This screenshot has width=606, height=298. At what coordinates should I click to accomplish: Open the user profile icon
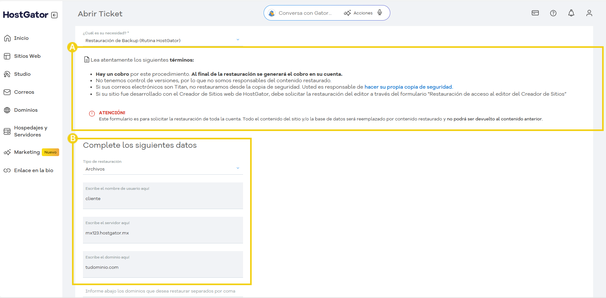(x=589, y=13)
